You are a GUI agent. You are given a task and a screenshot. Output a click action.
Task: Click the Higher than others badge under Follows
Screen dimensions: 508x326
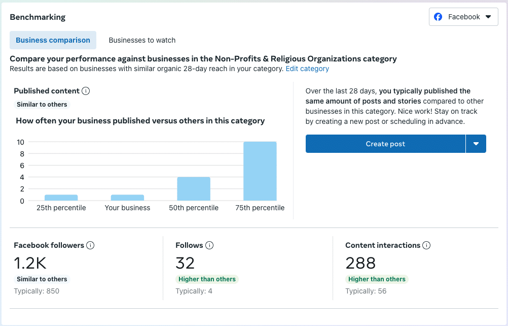pyautogui.click(x=207, y=279)
